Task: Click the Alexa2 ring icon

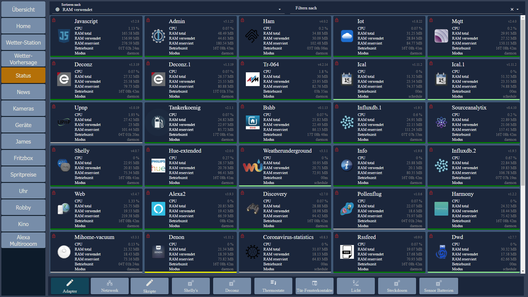Action: tap(158, 209)
